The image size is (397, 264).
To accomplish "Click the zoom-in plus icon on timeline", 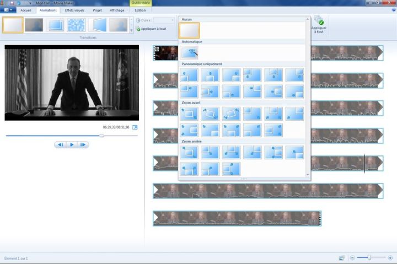I will tap(390, 258).
